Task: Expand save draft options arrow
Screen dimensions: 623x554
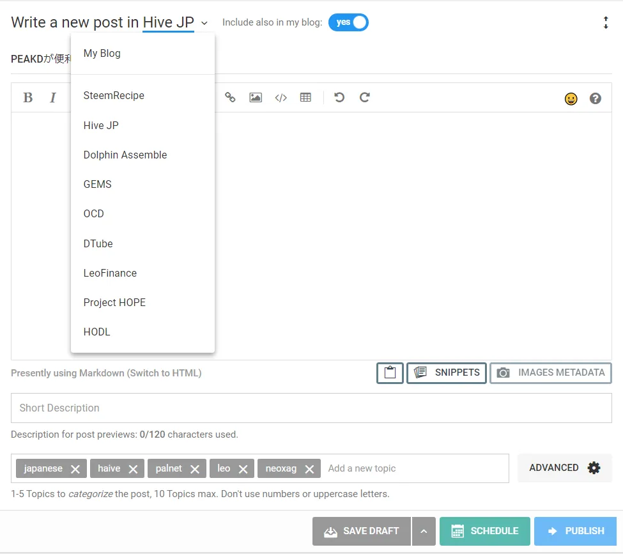Action: (424, 531)
